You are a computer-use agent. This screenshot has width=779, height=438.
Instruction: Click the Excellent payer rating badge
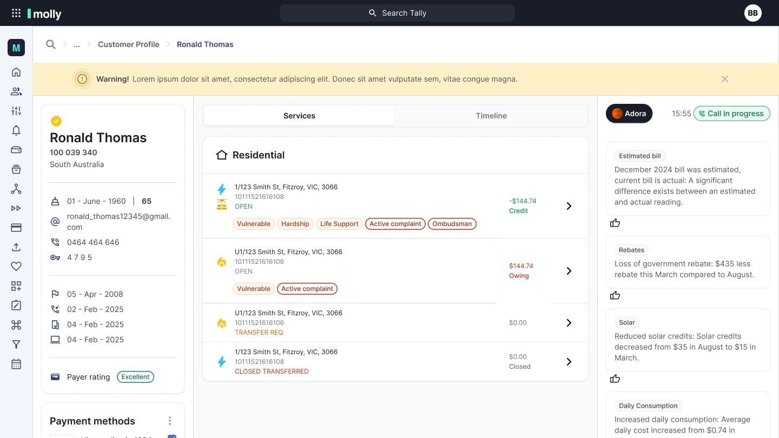point(135,377)
